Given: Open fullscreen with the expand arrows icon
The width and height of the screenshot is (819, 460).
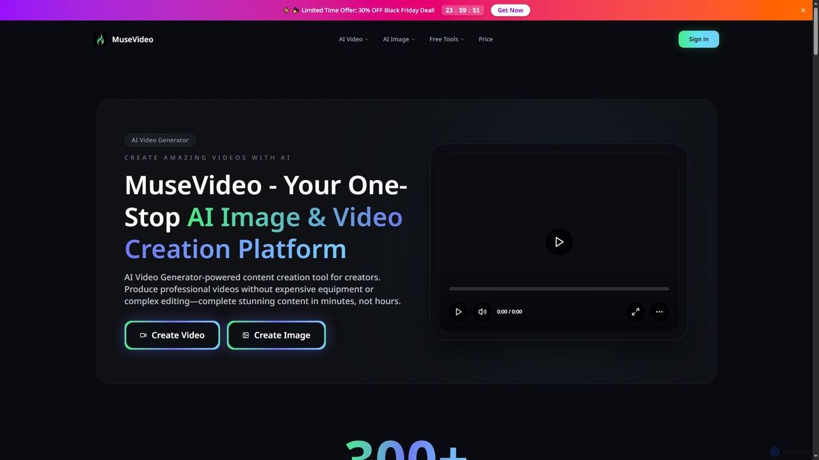Looking at the screenshot, I should (x=635, y=312).
